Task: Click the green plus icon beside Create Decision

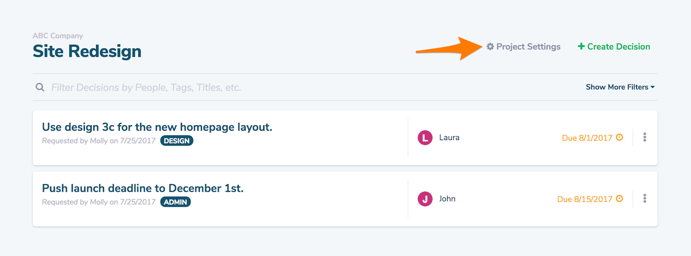Action: (581, 46)
